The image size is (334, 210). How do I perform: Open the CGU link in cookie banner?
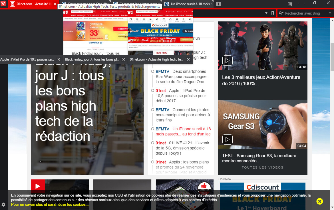click(119, 195)
